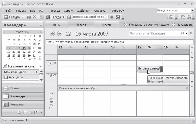Open Tasks icon in navigation pane bottom
Viewport: 196px width, 124px height.
(19, 113)
